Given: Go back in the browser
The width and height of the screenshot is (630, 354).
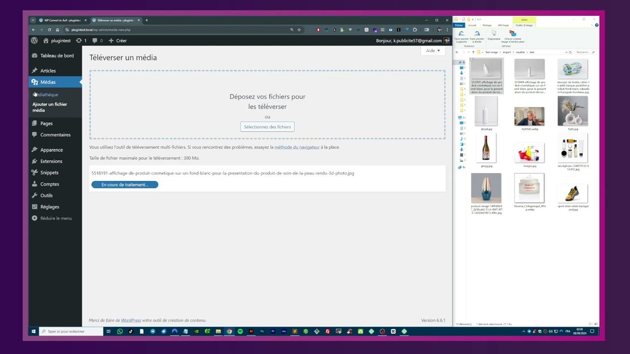Looking at the screenshot, I should click(33, 29).
